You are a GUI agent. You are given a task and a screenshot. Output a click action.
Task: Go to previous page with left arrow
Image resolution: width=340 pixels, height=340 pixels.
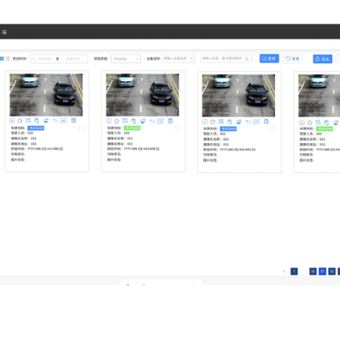click(x=284, y=271)
